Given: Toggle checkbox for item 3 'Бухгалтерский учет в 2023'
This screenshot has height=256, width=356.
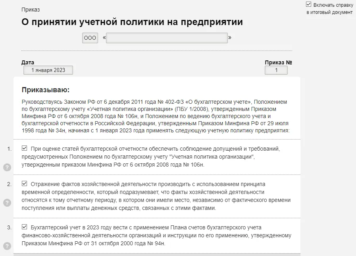Looking at the screenshot, I should pos(24,227).
